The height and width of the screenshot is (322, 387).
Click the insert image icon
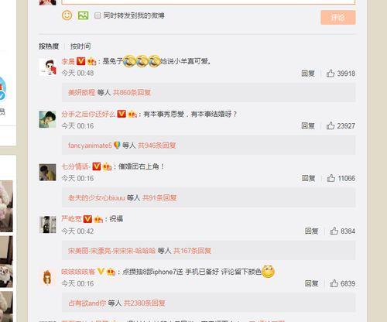[x=83, y=15]
